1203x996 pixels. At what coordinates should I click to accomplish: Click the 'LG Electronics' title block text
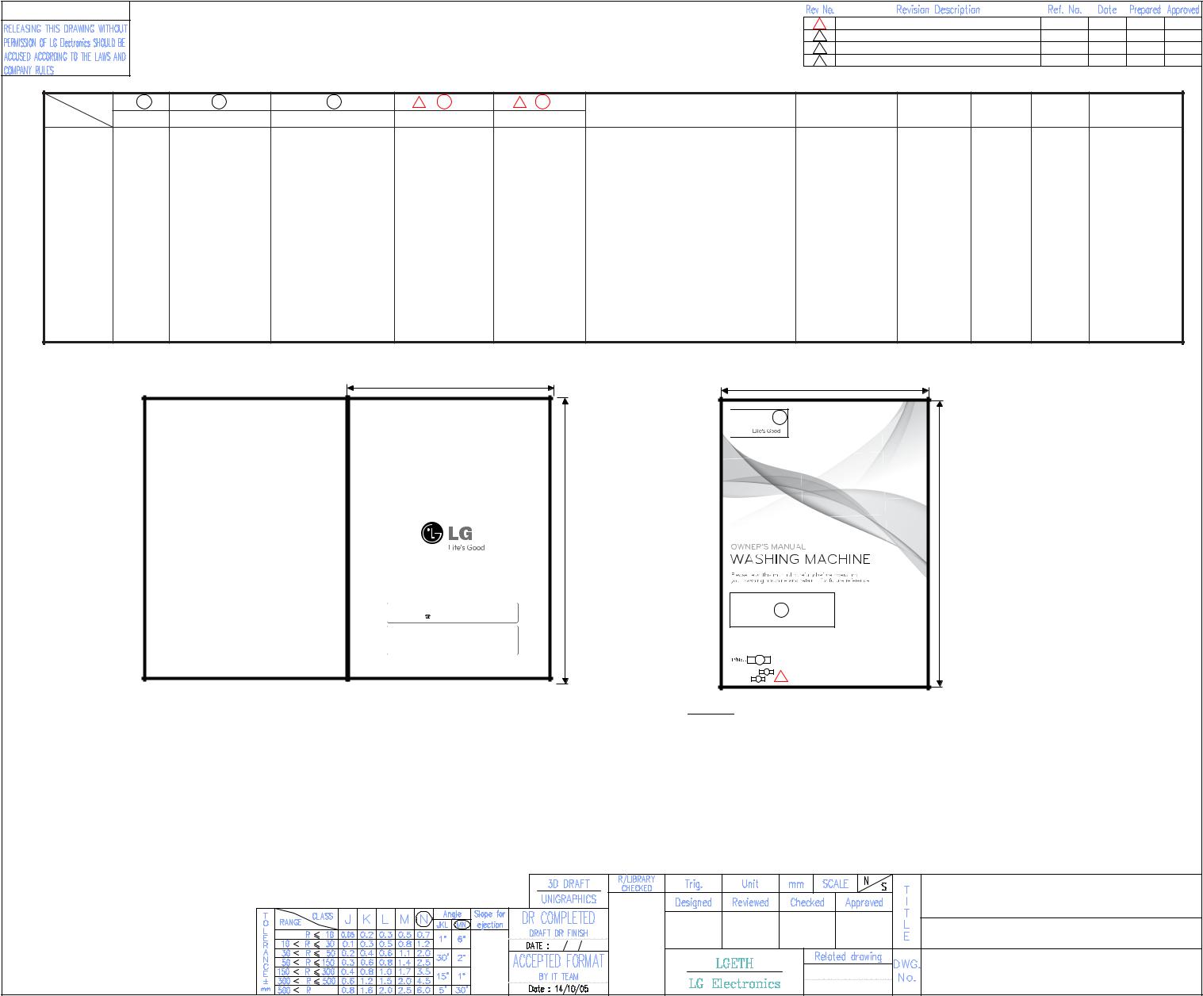tap(734, 984)
